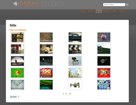This screenshot has width=136, height=105.
Task: Open the tweet count bubble
Action: point(18,97)
